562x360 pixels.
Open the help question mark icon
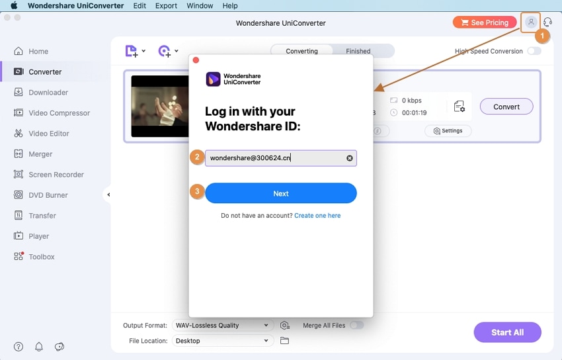point(19,346)
